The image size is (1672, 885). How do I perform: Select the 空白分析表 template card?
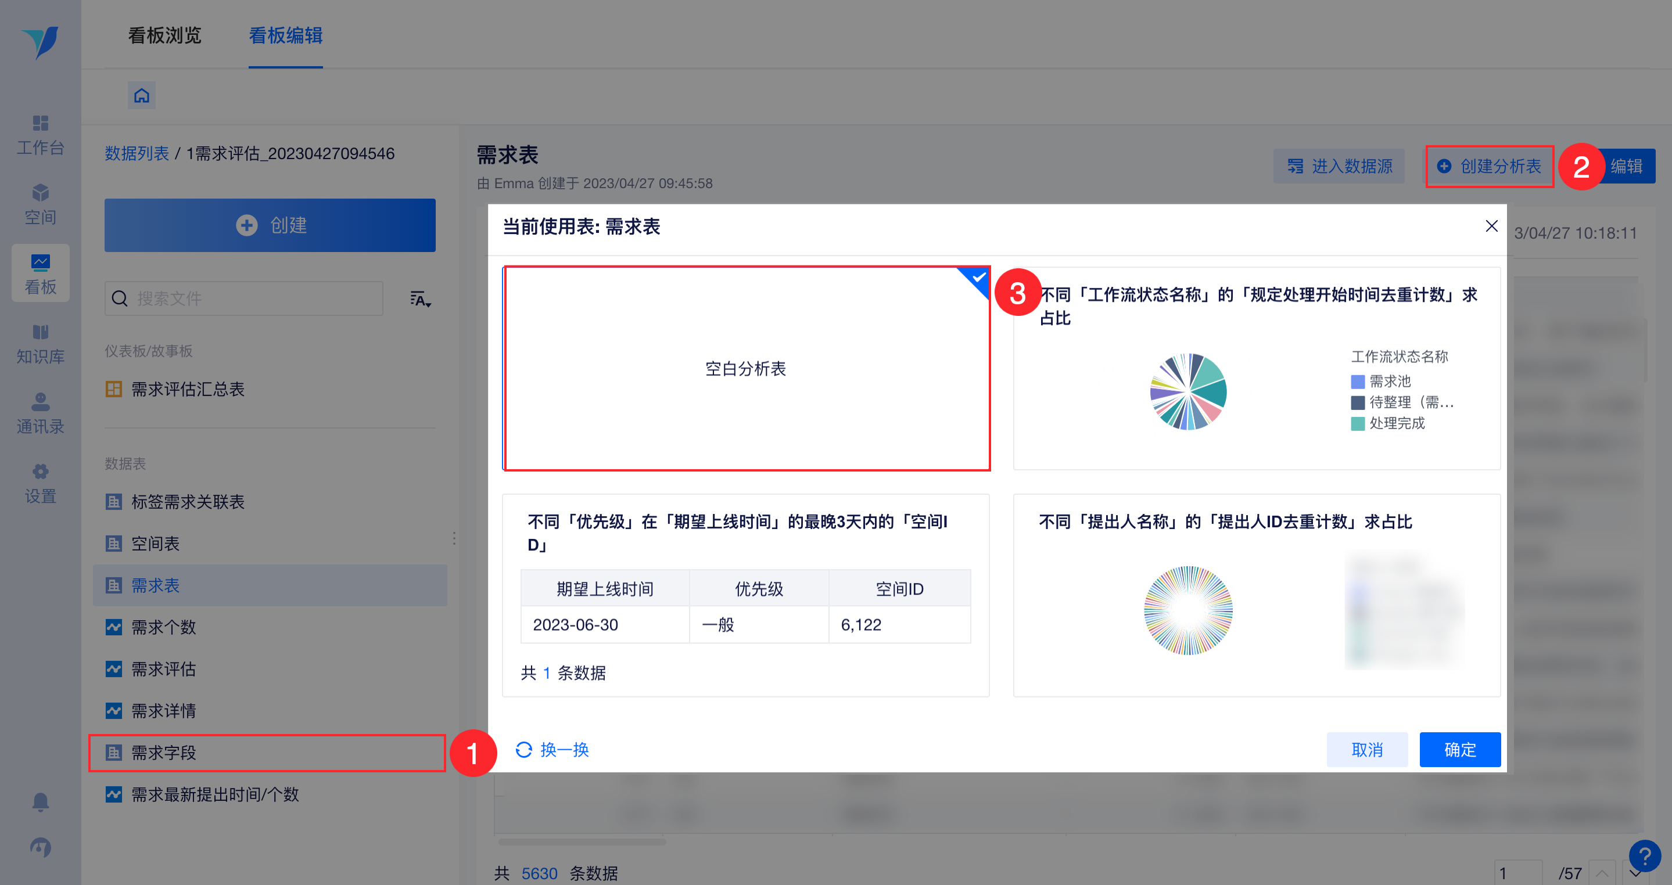746,368
